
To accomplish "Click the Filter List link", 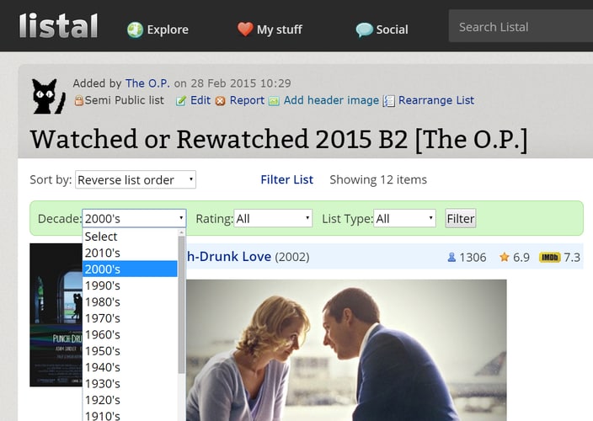I will coord(286,179).
